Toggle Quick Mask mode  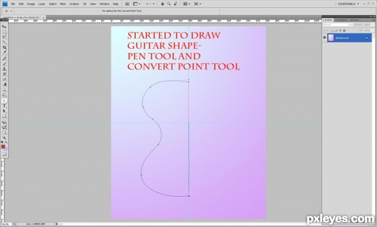pyautogui.click(x=4, y=154)
